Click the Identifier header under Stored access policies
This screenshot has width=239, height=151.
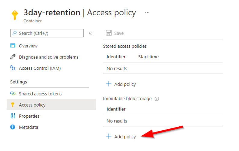116,57
